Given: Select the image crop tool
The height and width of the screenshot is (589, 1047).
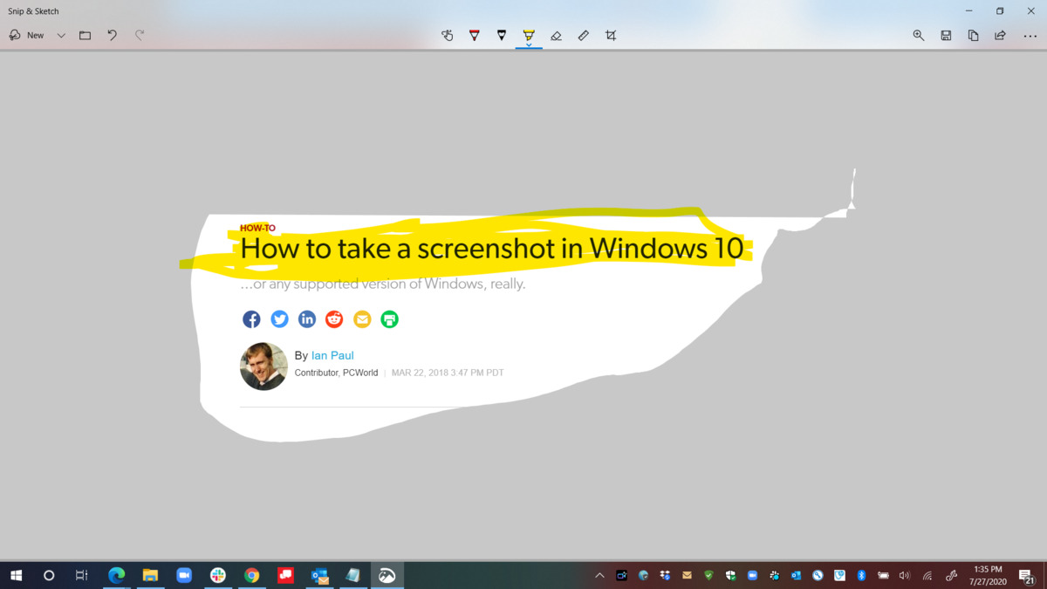Looking at the screenshot, I should tap(611, 35).
